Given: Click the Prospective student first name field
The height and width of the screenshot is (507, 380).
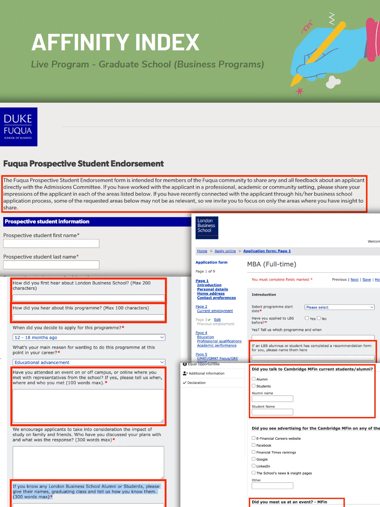Looking at the screenshot, I should click(51, 243).
